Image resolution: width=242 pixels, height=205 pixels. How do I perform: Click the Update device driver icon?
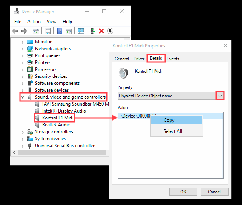tap(93, 31)
